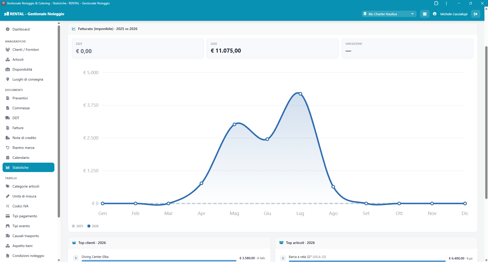Click the Giu data point on the chart

pos(267,139)
